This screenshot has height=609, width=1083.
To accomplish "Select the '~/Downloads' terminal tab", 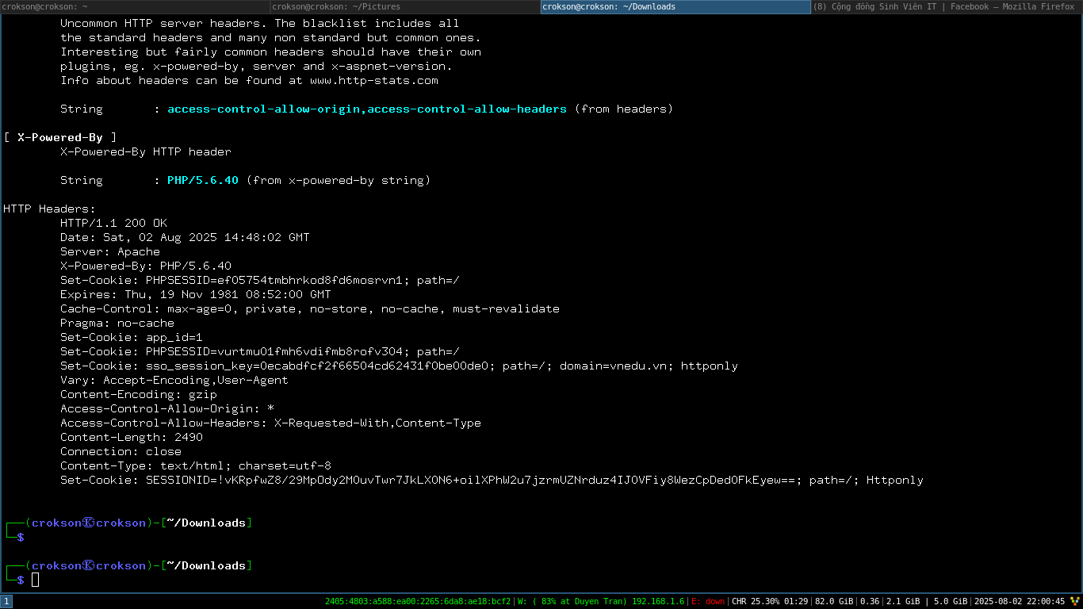I will 675,6.
